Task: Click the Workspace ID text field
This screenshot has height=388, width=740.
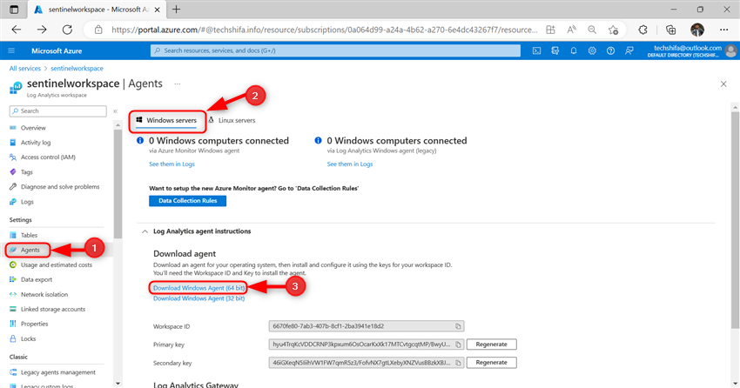Action: (x=367, y=326)
